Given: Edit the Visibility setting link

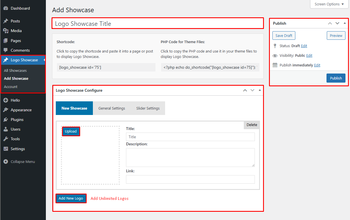Looking at the screenshot, I should pyautogui.click(x=309, y=56).
